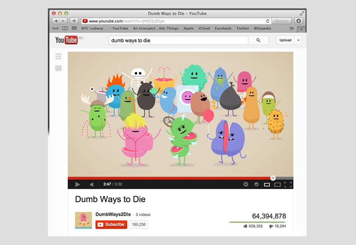Show more bookmarks with the double chevron
The image size is (356, 245).
[x=292, y=28]
